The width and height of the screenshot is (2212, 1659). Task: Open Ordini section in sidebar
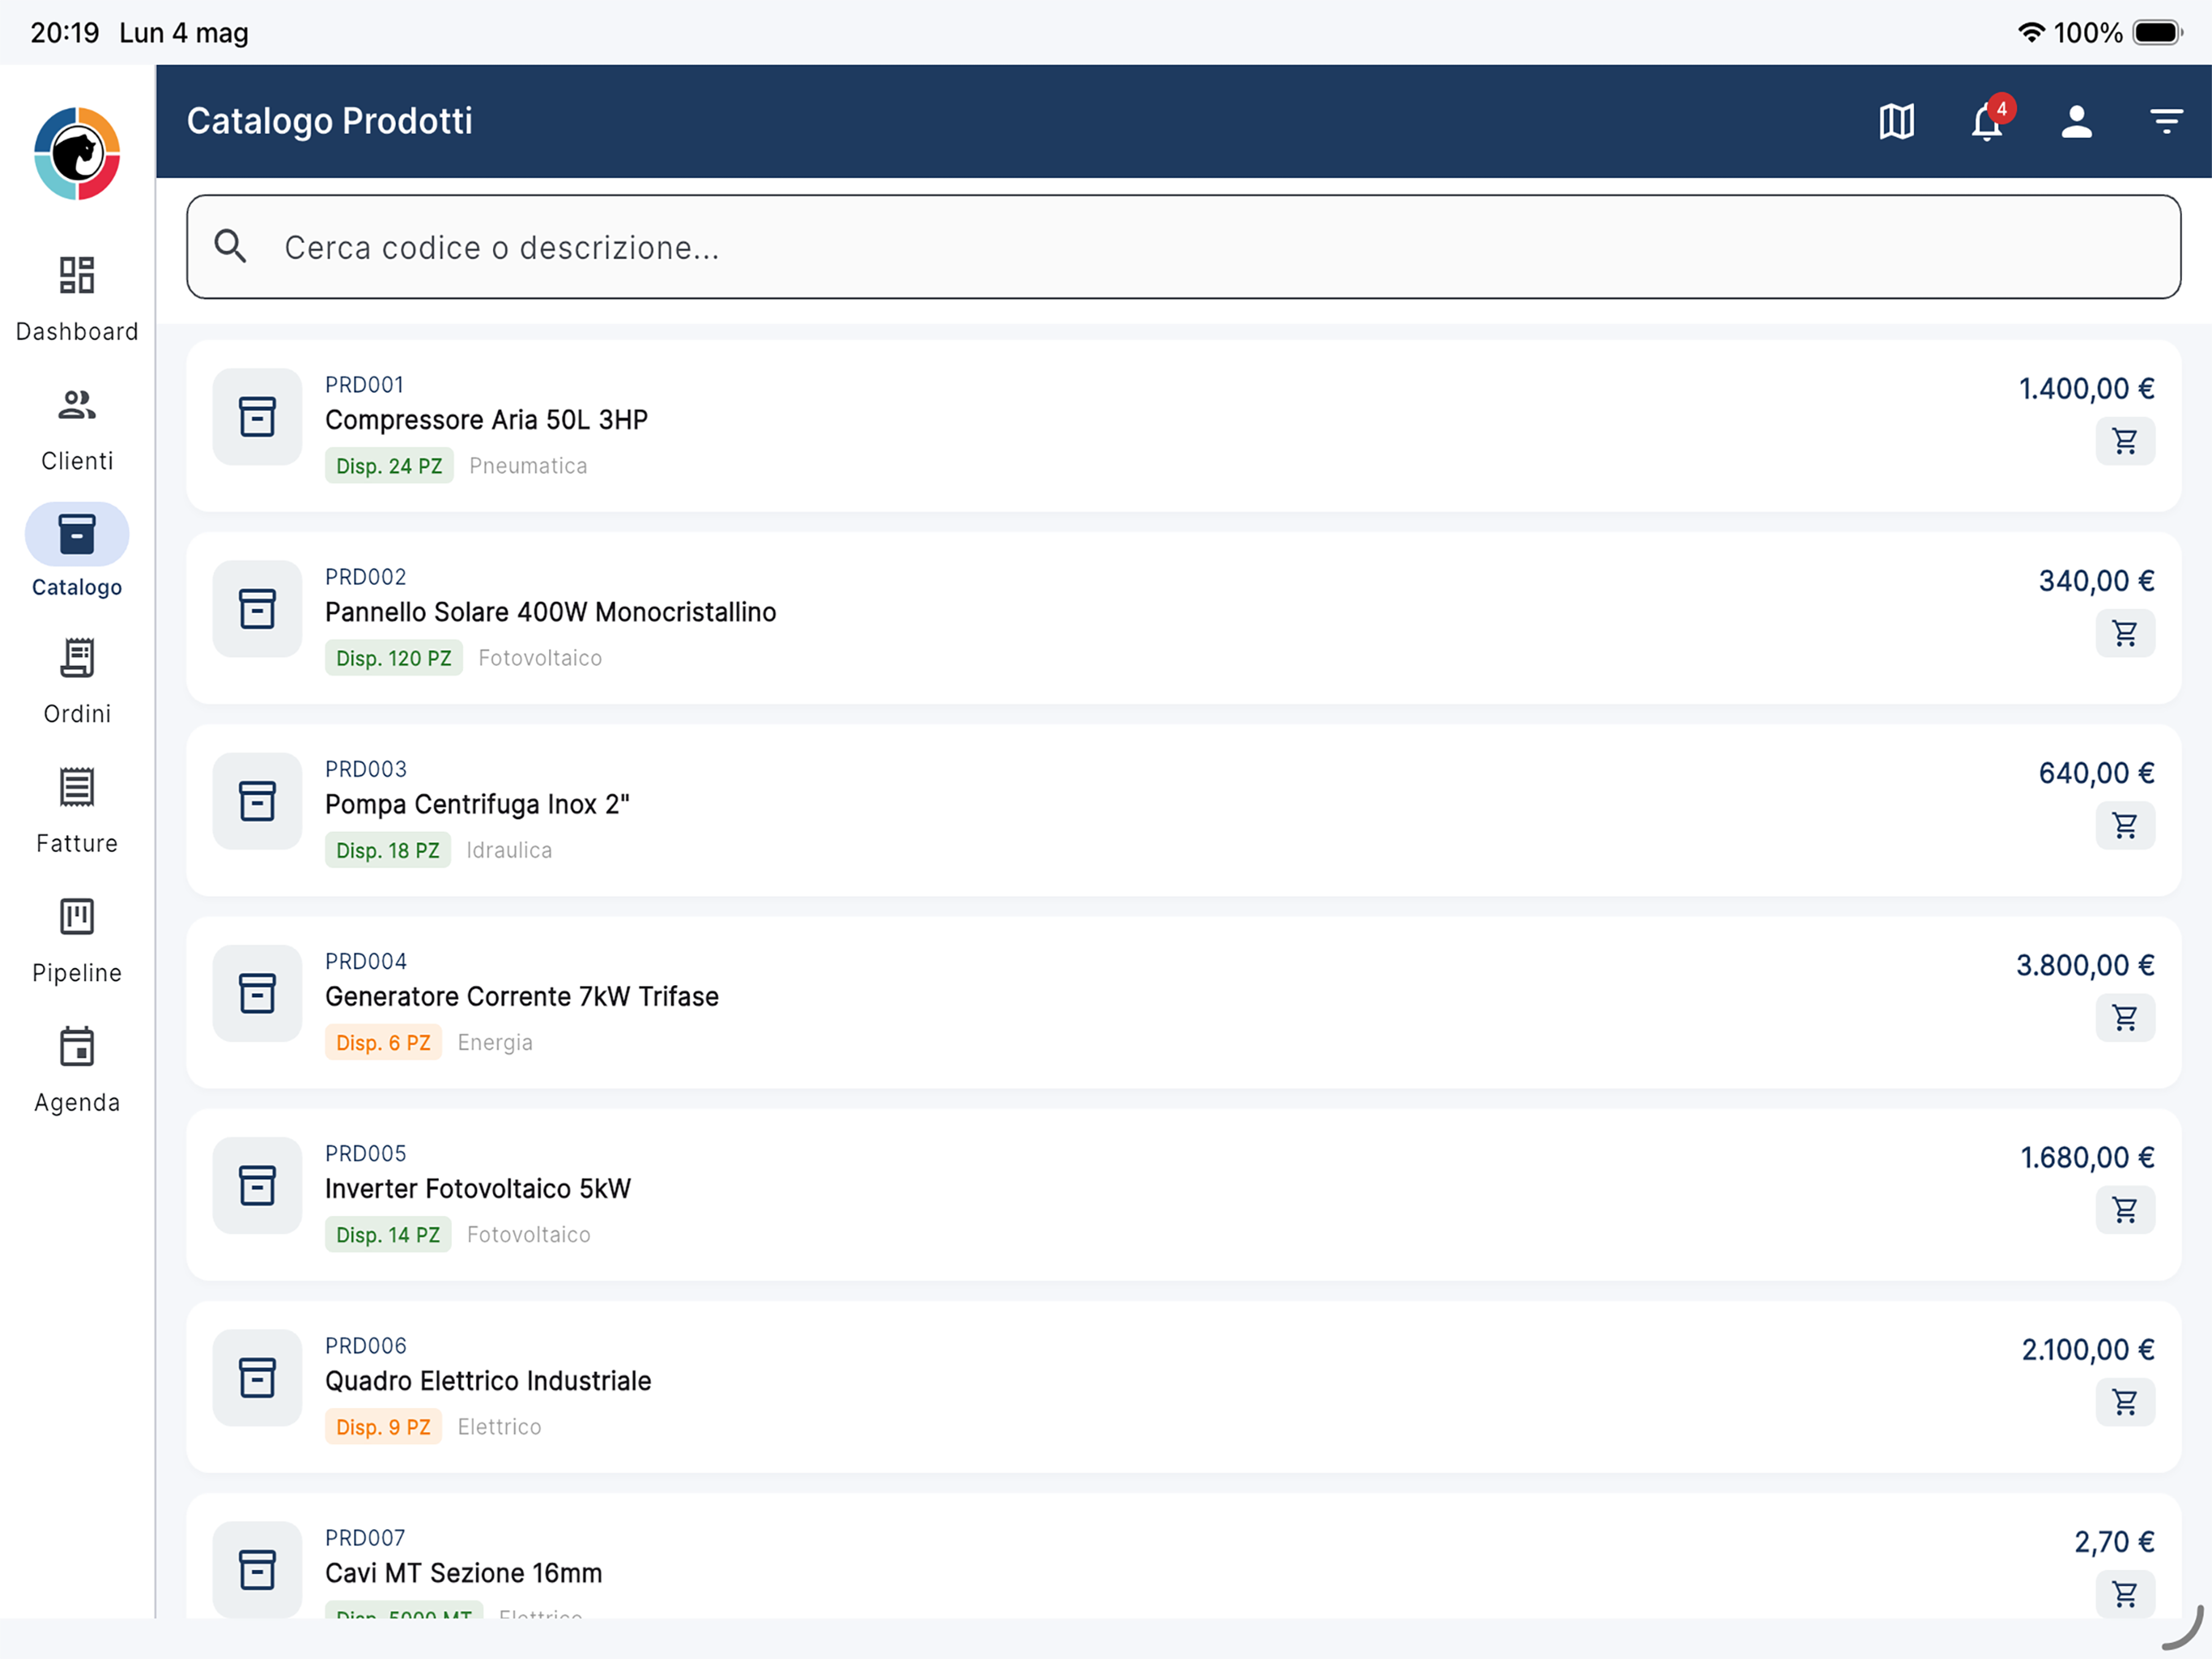click(77, 681)
